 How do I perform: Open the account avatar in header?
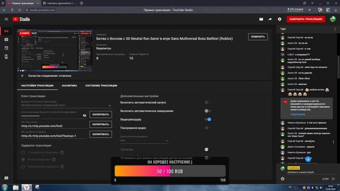click(x=333, y=19)
